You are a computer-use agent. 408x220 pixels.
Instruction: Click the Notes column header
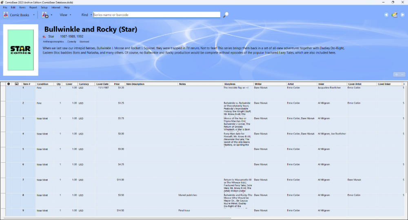pyautogui.click(x=200, y=84)
